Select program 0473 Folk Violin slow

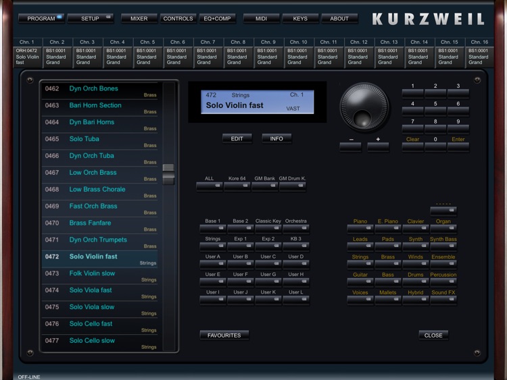(x=99, y=275)
